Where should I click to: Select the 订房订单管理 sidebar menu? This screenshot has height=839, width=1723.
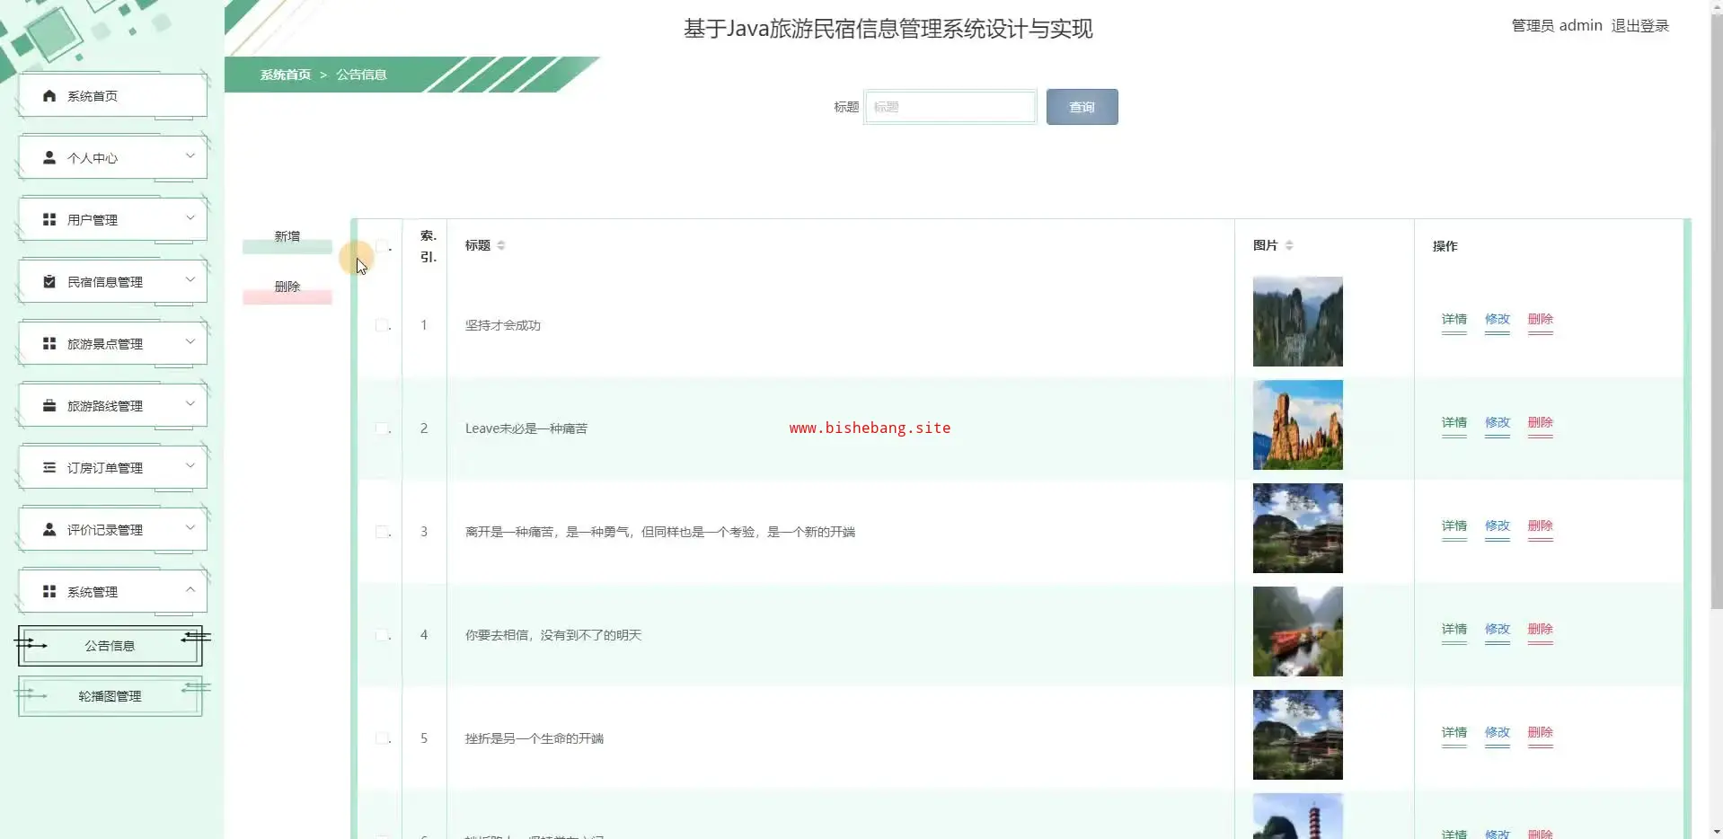click(x=112, y=468)
